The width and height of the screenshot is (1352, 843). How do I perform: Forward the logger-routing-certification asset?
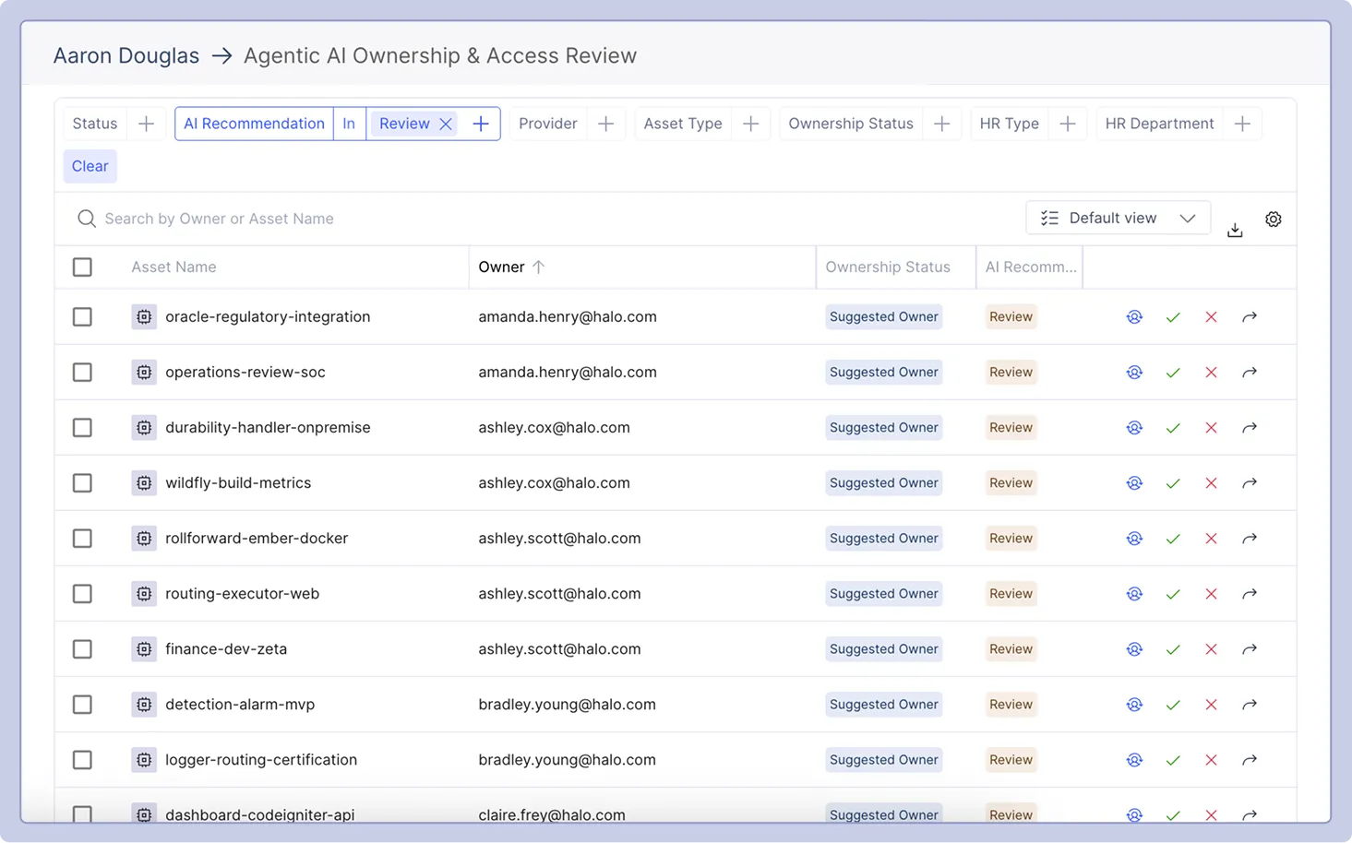[1250, 760]
